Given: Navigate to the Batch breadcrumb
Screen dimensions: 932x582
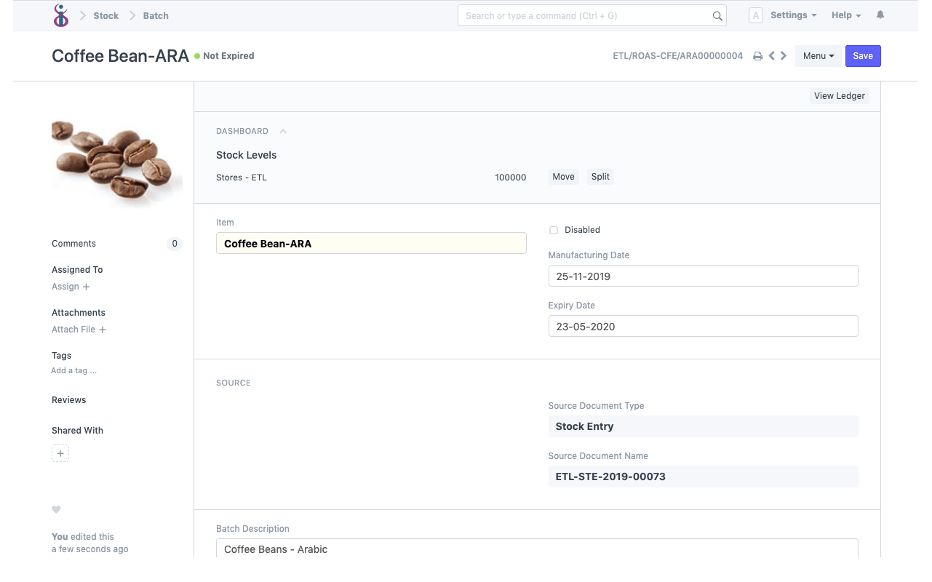Looking at the screenshot, I should tap(155, 15).
